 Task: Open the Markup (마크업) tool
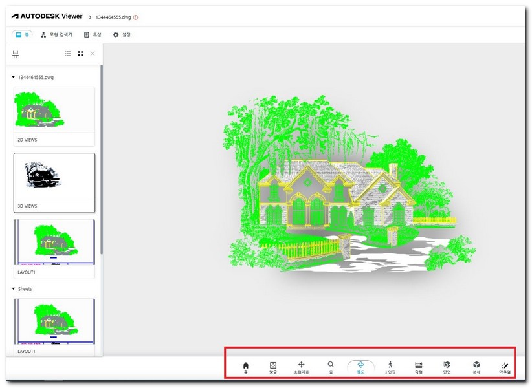[x=505, y=367]
